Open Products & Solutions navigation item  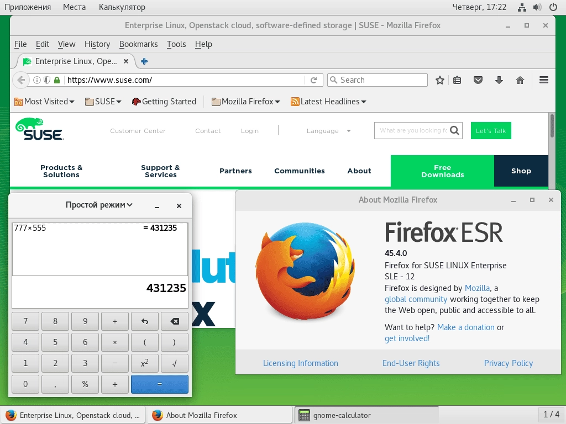pyautogui.click(x=61, y=171)
